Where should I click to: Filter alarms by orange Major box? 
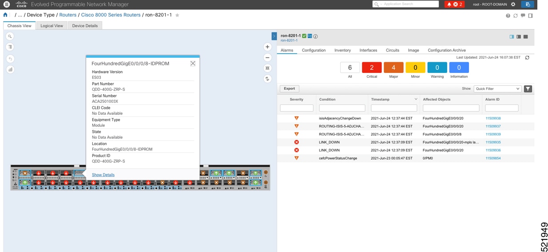tap(393, 68)
